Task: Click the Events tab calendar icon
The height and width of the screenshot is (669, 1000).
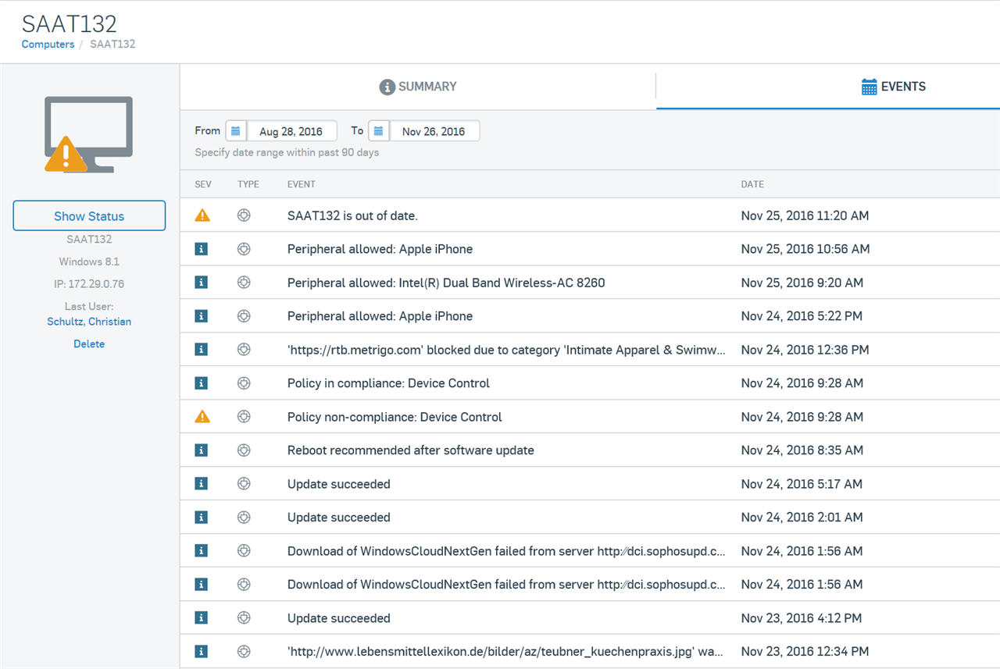Action: coord(869,87)
